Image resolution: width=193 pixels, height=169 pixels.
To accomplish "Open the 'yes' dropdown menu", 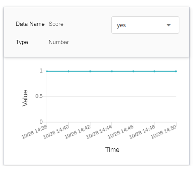I will (145, 25).
